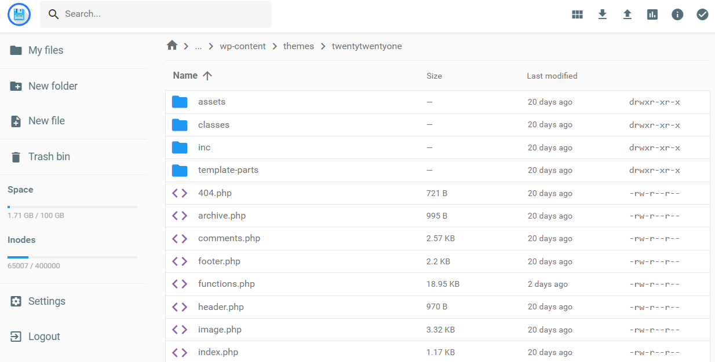The image size is (715, 362).
Task: Click the download archive icon in the toolbar
Action: point(602,14)
